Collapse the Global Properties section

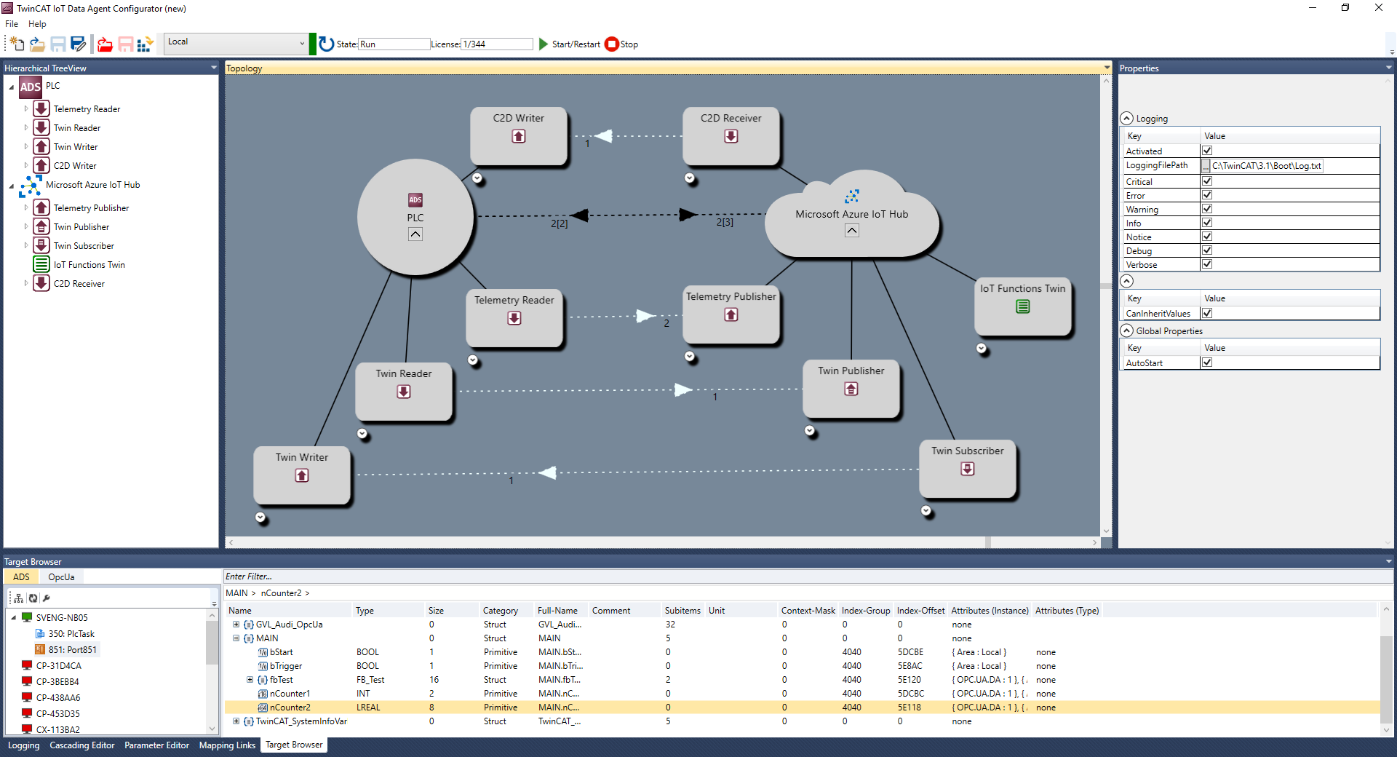pos(1127,330)
